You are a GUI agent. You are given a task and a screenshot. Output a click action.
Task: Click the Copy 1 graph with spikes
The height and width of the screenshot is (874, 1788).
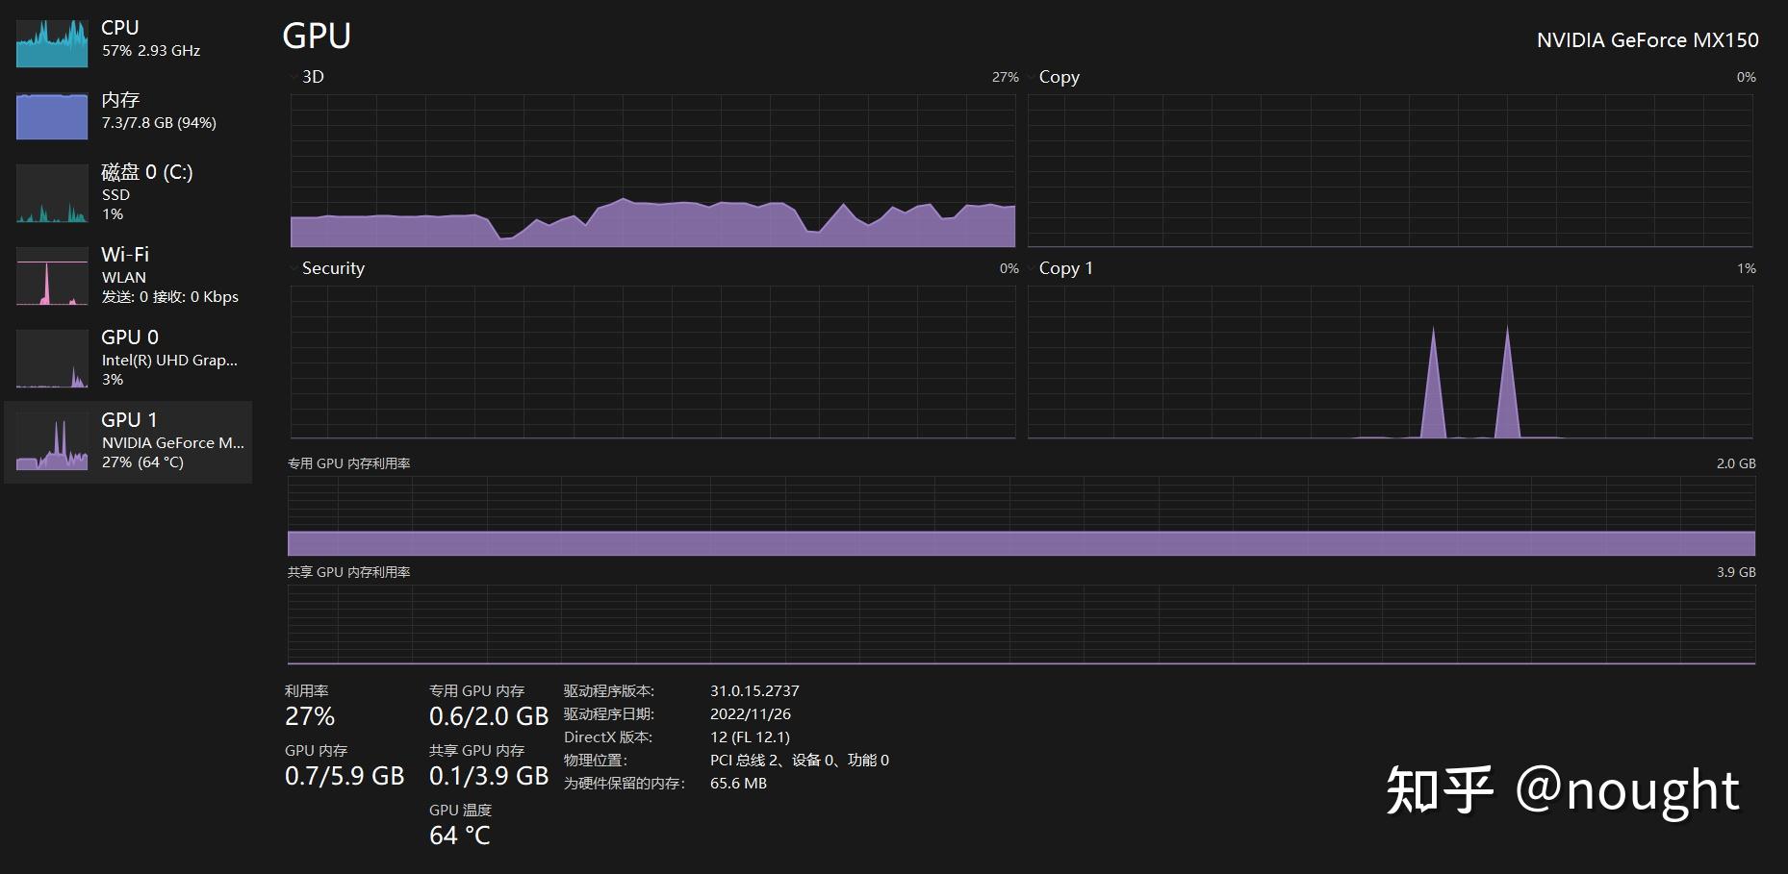coord(1390,362)
